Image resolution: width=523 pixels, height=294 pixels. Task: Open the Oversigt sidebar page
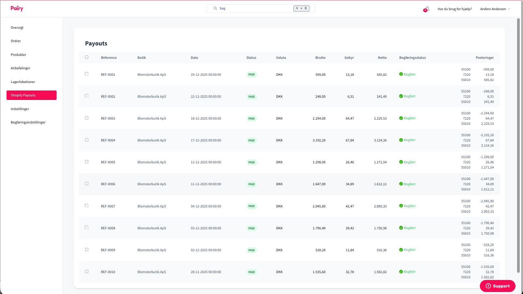[17, 27]
